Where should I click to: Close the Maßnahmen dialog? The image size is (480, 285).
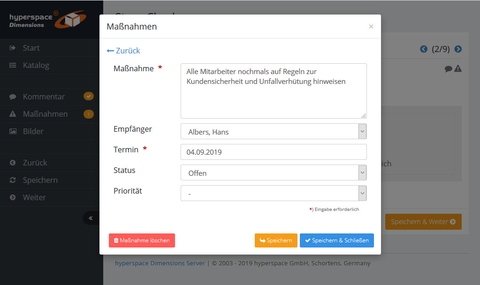[371, 27]
